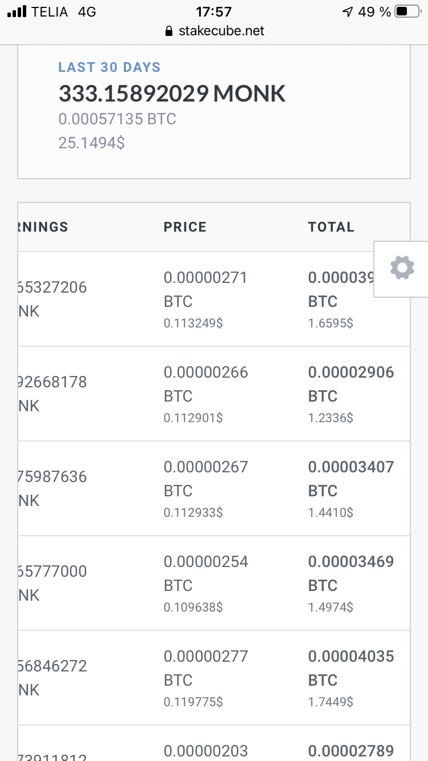Select the 0.00003469 BTC total cell
The height and width of the screenshot is (761, 428).
point(351,573)
